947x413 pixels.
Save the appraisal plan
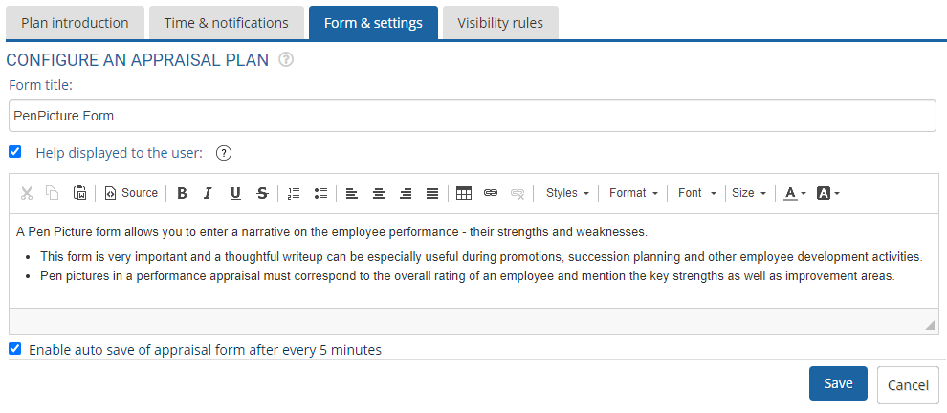pyautogui.click(x=838, y=383)
